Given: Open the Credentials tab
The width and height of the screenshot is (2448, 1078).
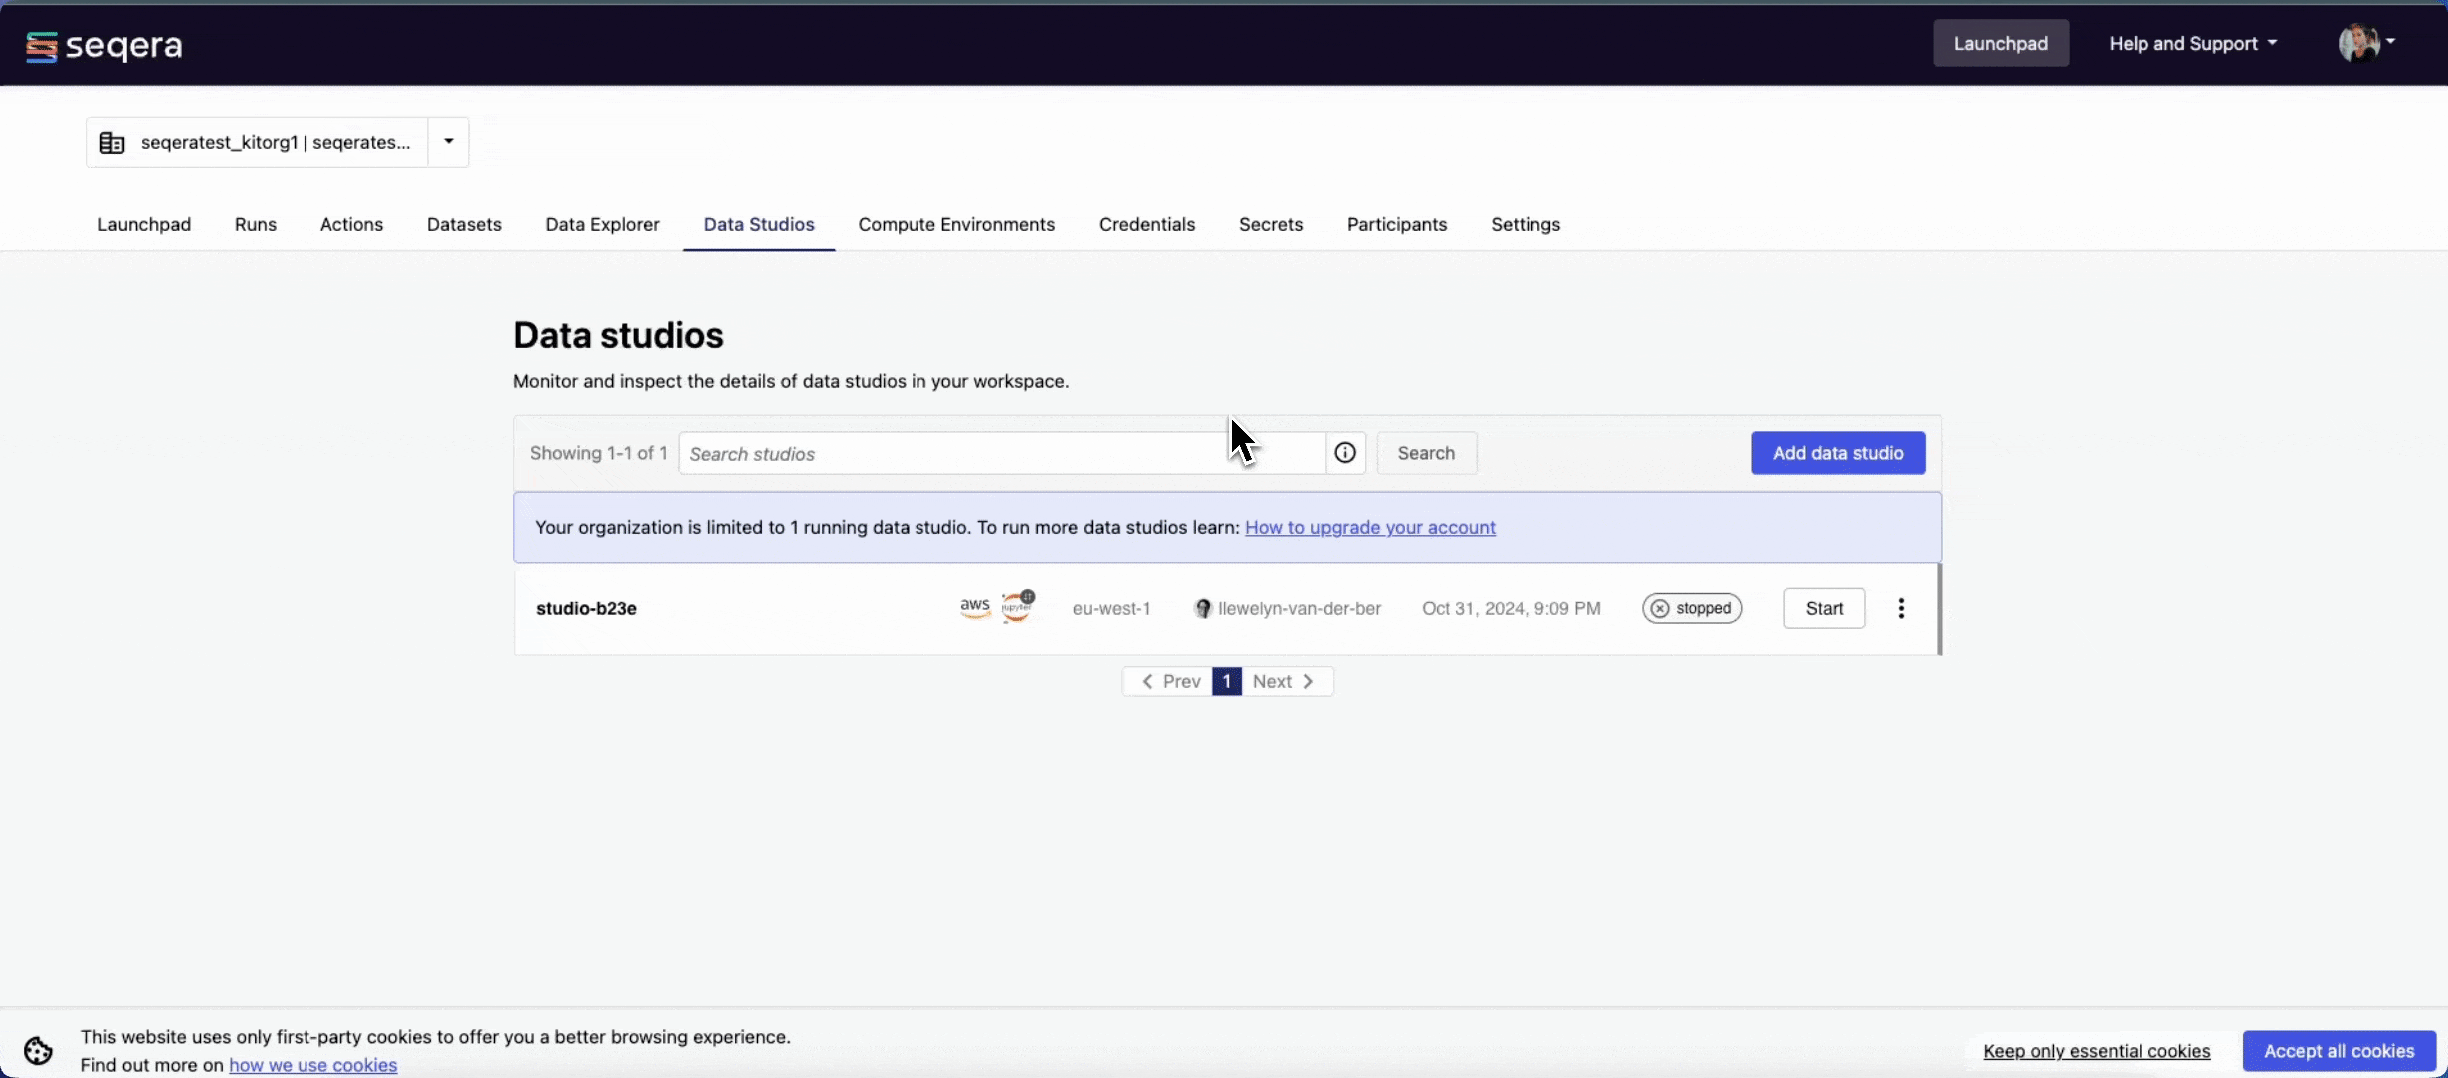Looking at the screenshot, I should point(1147,224).
